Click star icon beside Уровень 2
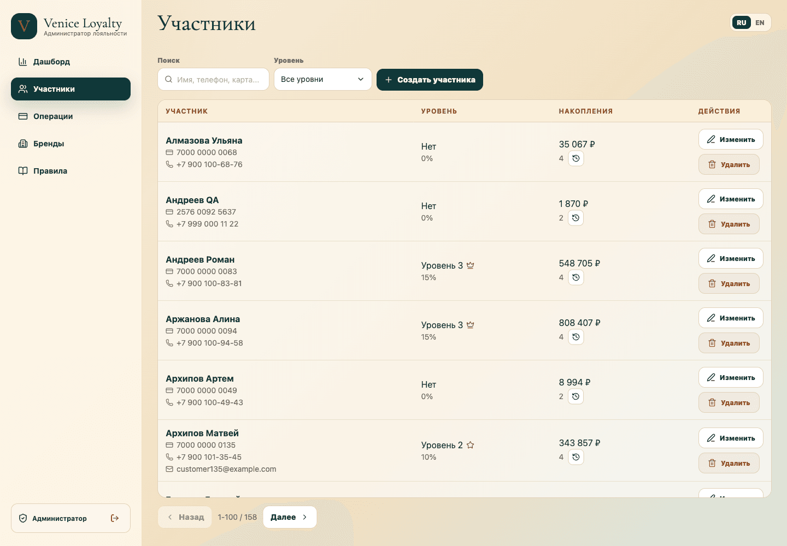The image size is (787, 546). point(471,445)
